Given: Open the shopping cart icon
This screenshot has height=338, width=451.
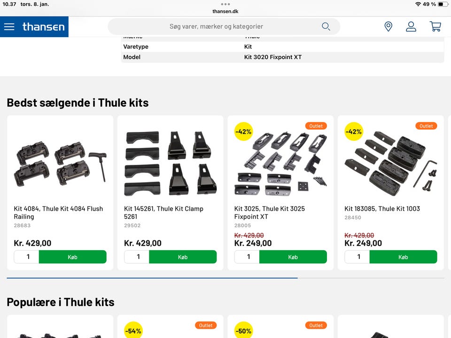Looking at the screenshot, I should pos(435,27).
